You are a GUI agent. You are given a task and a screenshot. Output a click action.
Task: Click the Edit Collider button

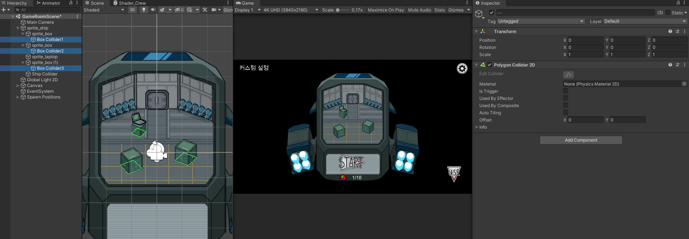coord(569,74)
